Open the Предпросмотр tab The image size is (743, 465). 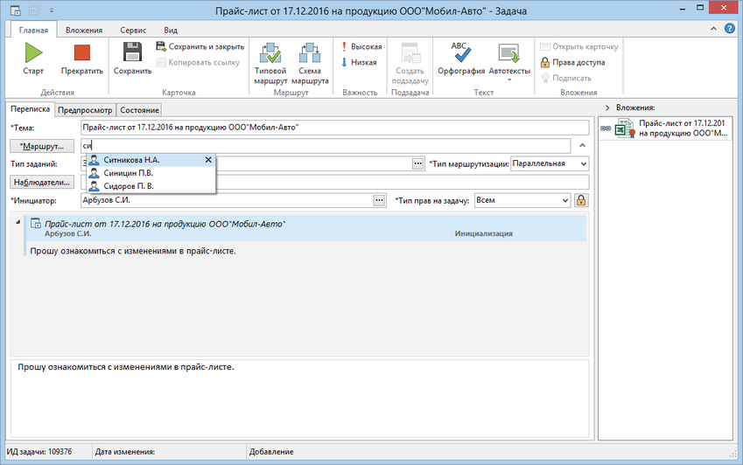coord(85,110)
